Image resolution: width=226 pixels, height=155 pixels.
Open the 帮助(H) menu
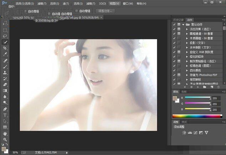coord(142,4)
